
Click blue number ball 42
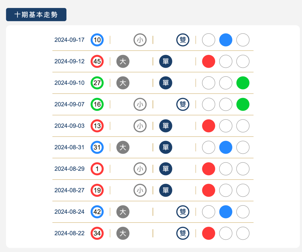coord(97,212)
